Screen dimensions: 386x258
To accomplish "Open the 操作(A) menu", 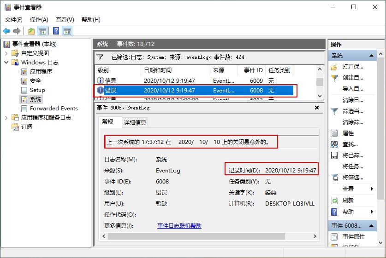I will tap(39, 20).
